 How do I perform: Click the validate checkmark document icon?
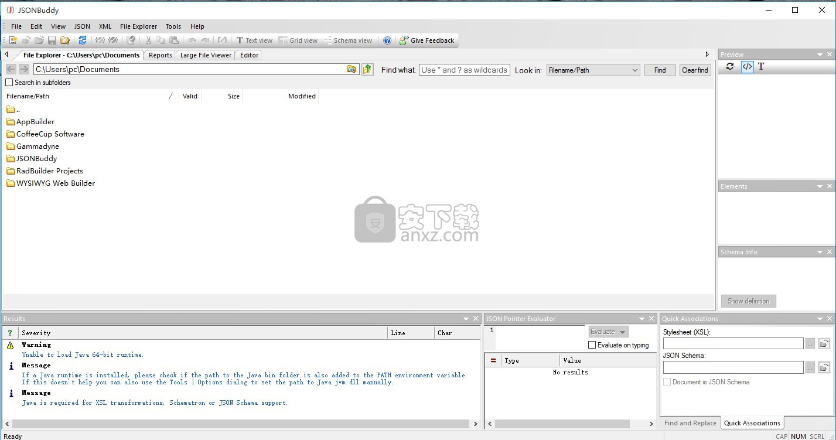click(x=131, y=40)
